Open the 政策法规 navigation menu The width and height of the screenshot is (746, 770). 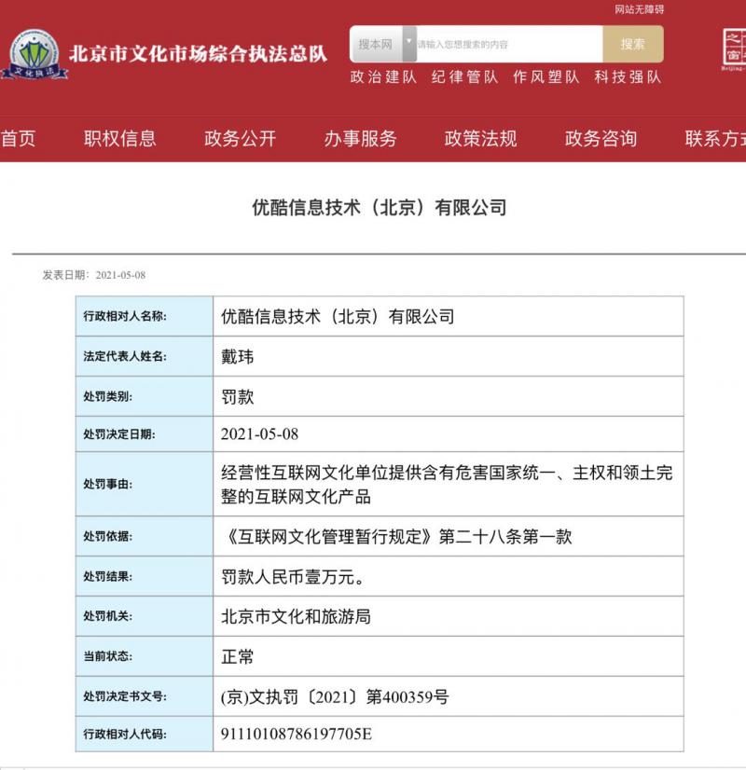coord(481,138)
